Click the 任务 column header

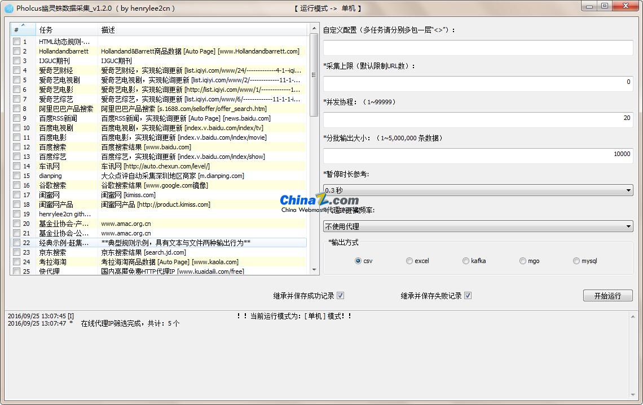67,29
